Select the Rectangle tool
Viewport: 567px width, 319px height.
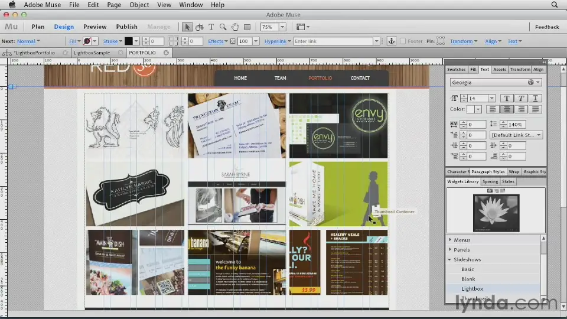point(247,27)
